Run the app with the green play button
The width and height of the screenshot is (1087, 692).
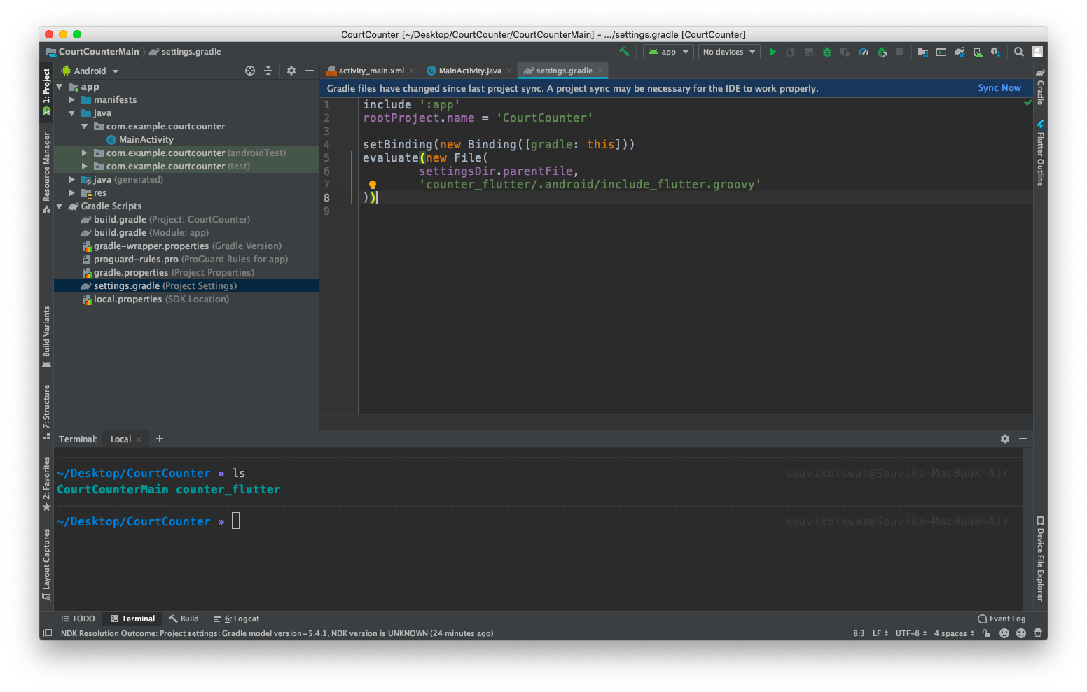click(x=773, y=52)
